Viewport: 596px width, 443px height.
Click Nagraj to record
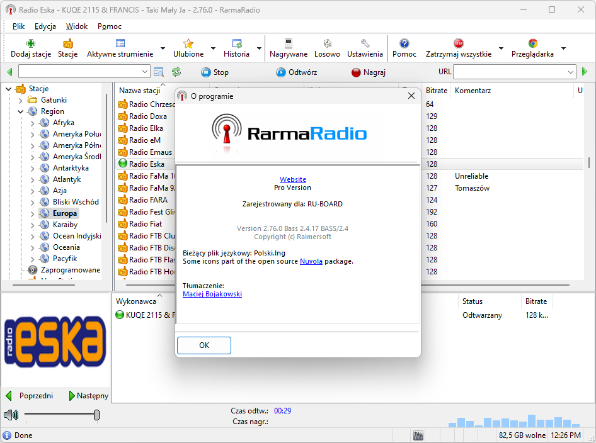pos(369,72)
